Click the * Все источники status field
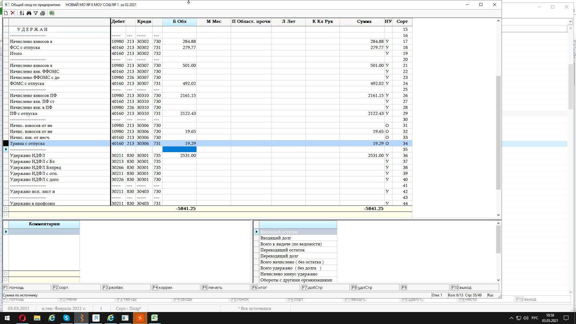576x324 pixels. click(255, 308)
